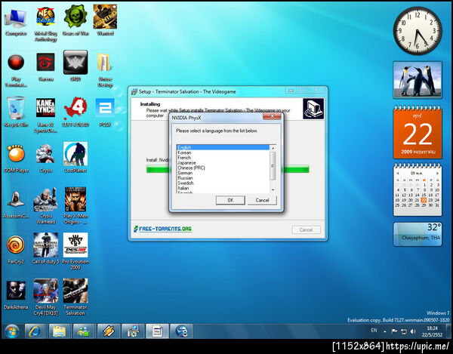This screenshot has width=453, height=354.
Task: Launch Pro Evolution 2009 shortcut
Action: (75, 251)
